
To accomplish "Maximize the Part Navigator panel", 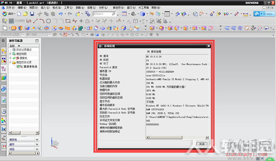I will click(37, 41).
